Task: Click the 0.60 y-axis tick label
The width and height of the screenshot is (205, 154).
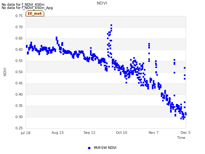Action: point(19,50)
